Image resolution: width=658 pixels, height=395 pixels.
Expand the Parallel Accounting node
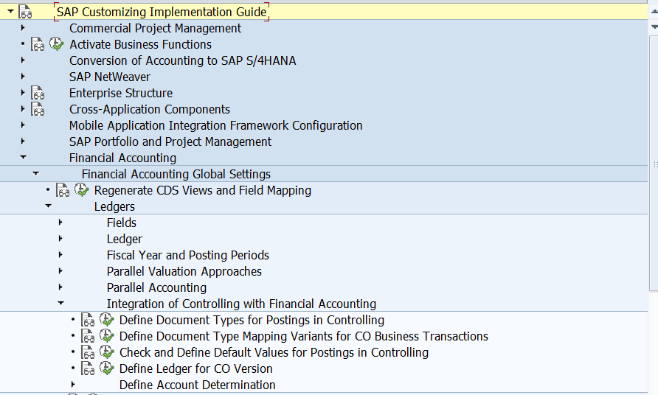pos(60,287)
